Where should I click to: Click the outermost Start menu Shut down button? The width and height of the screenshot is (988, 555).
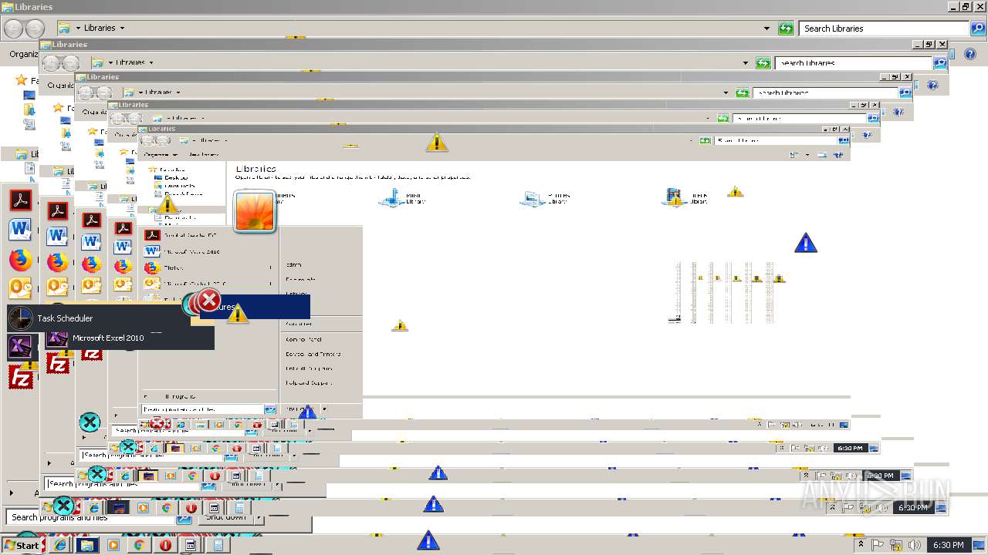tap(225, 518)
